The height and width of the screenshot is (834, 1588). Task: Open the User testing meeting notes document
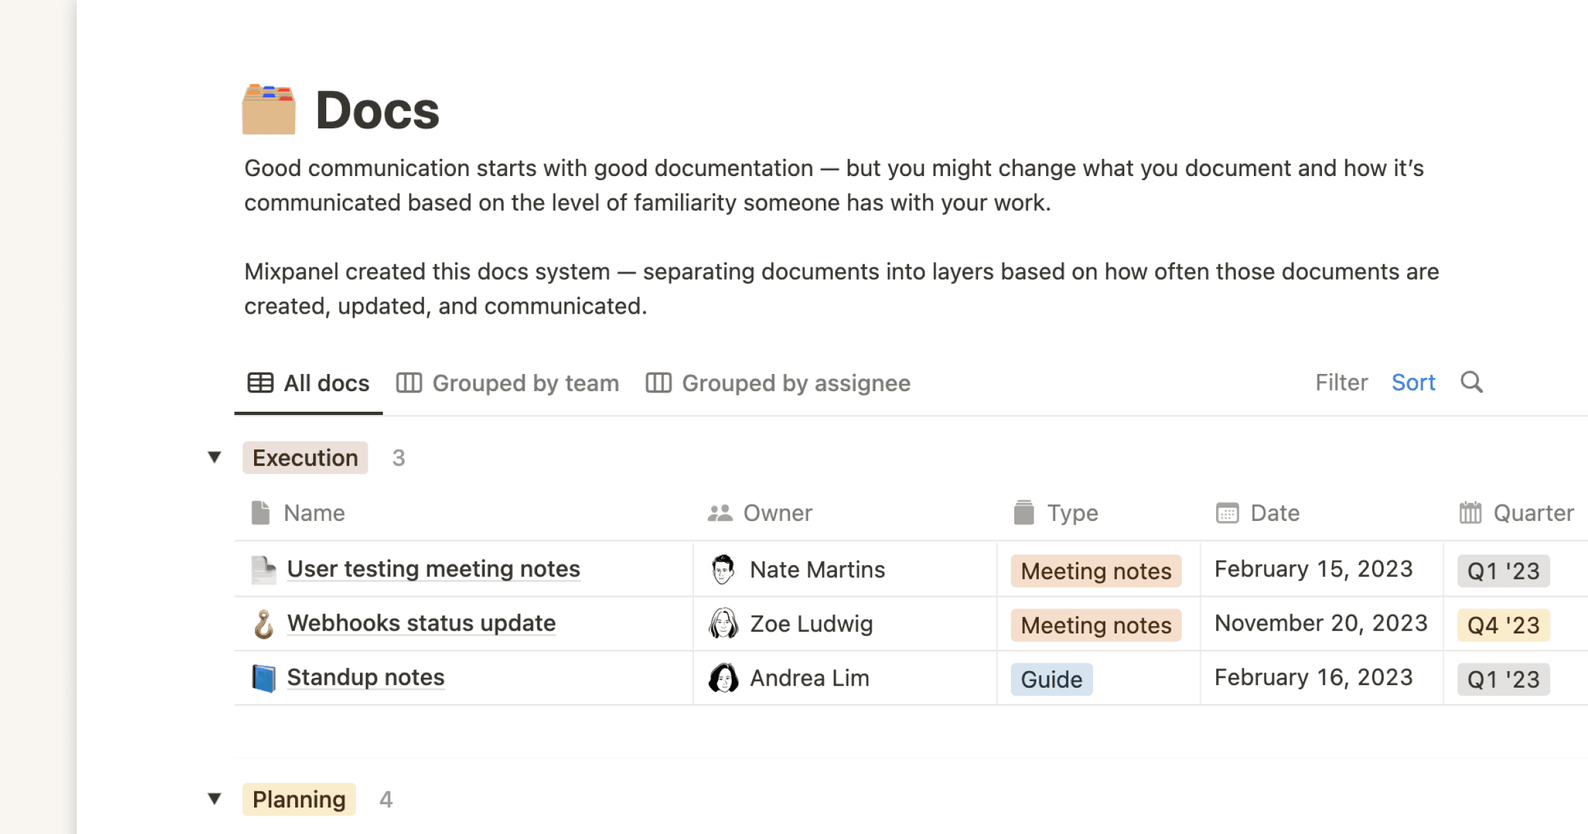pyautogui.click(x=433, y=569)
